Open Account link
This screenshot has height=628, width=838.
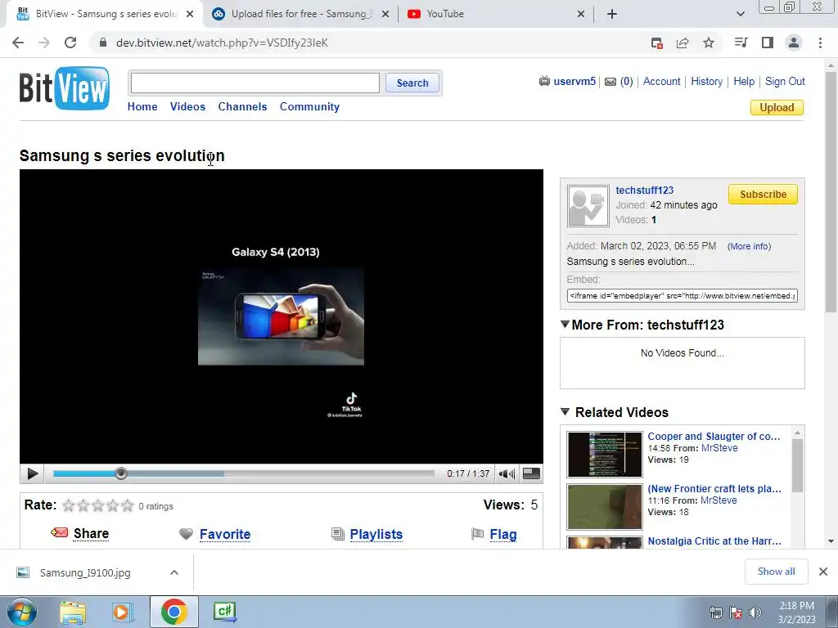(x=661, y=81)
